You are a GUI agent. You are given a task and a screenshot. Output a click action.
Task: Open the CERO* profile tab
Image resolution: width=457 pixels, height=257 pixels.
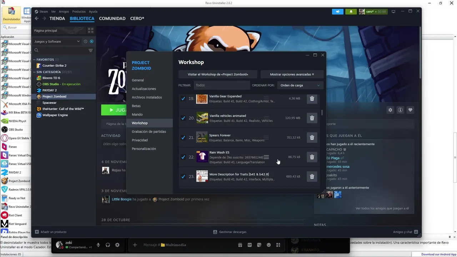[x=137, y=19]
